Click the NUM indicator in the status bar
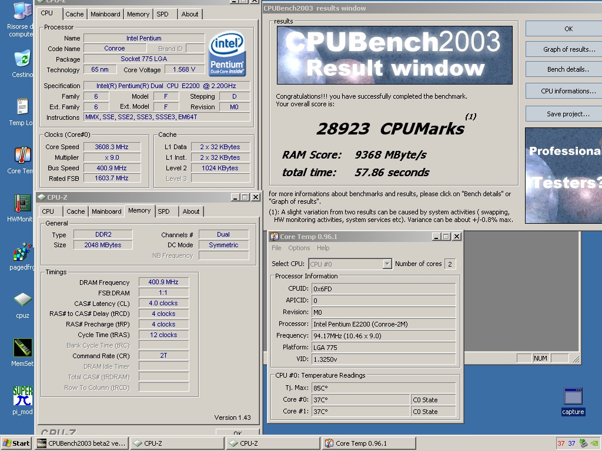This screenshot has height=451, width=602. point(540,358)
